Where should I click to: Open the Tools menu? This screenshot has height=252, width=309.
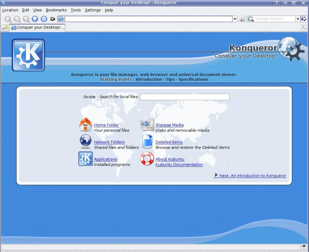coord(76,10)
